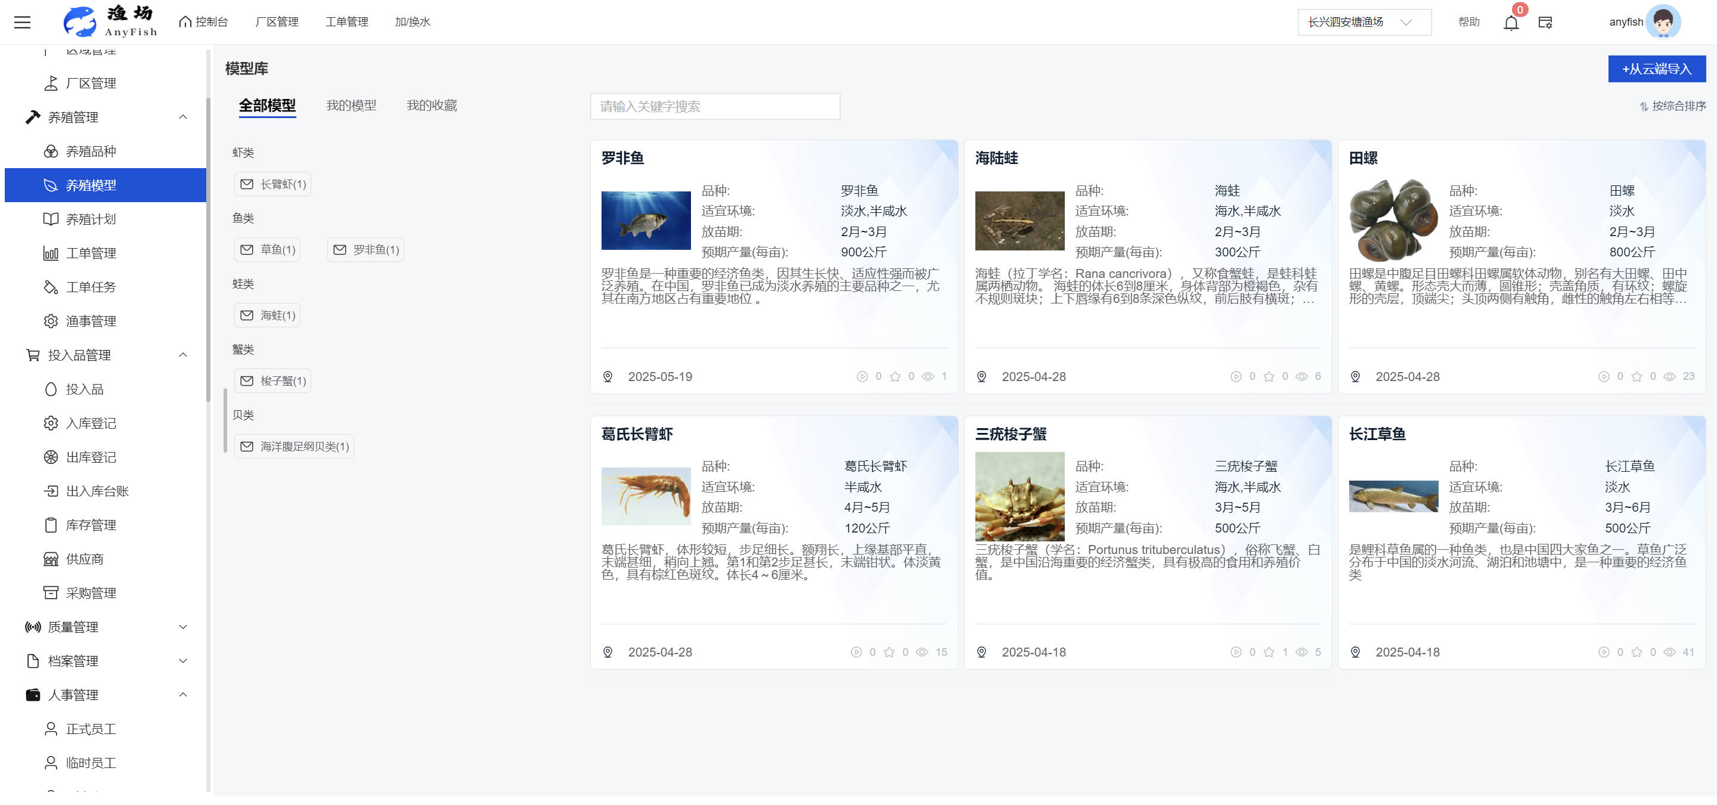1717x805 pixels.
Task: Toggle the 长臂虾(1) category filter
Action: (x=272, y=184)
